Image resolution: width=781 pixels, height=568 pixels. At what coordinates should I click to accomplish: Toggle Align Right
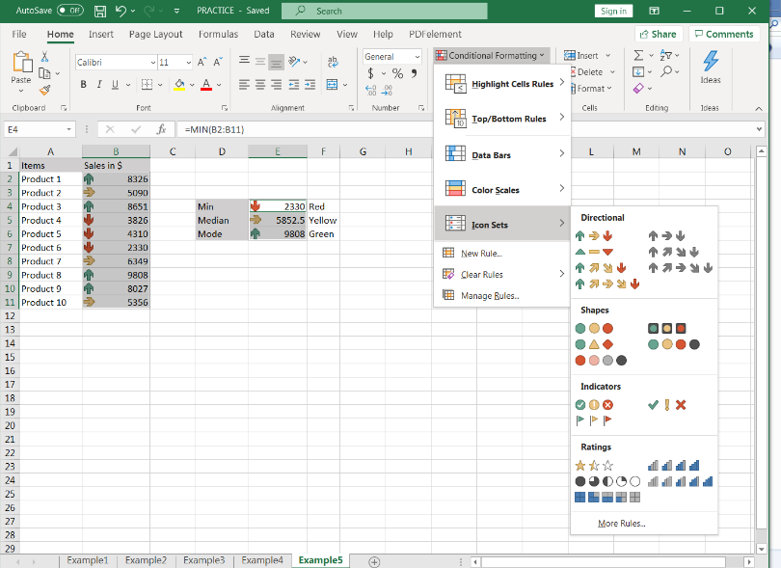276,85
